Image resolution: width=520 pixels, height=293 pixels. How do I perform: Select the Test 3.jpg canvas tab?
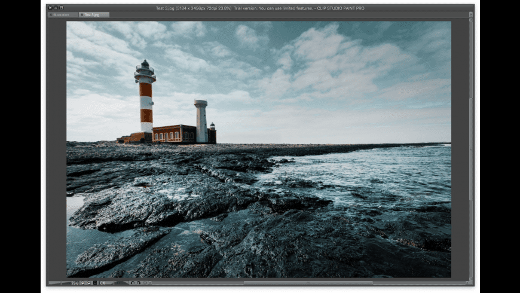click(x=94, y=14)
